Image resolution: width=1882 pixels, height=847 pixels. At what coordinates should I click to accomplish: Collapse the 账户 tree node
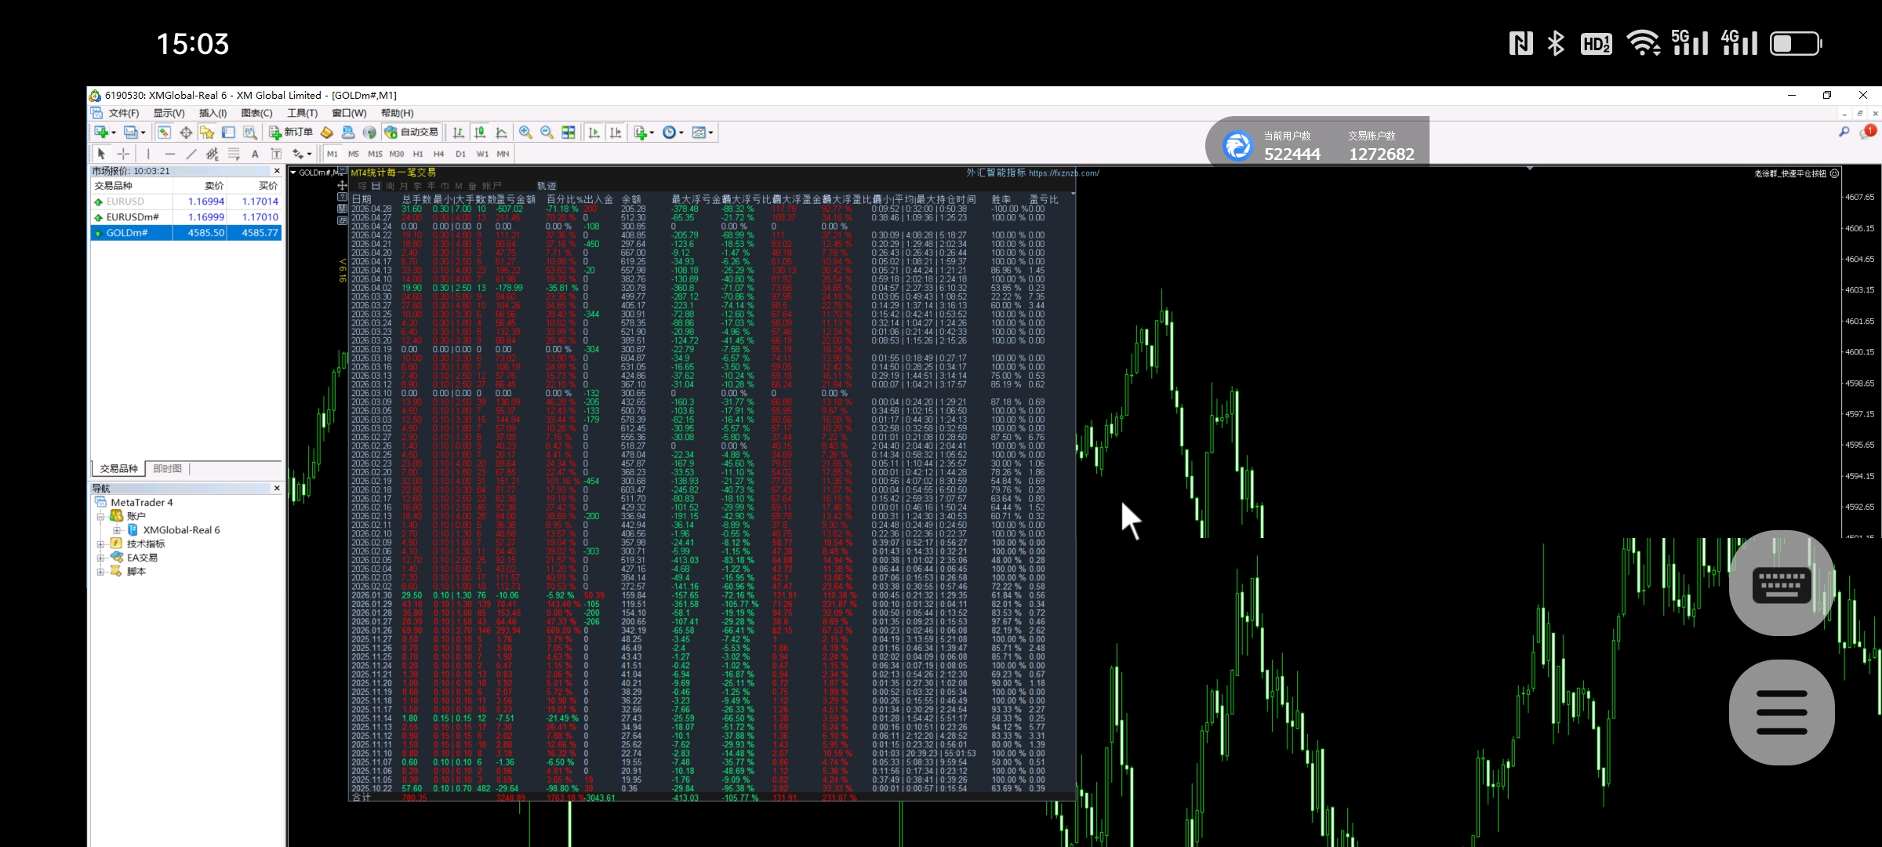(x=100, y=516)
